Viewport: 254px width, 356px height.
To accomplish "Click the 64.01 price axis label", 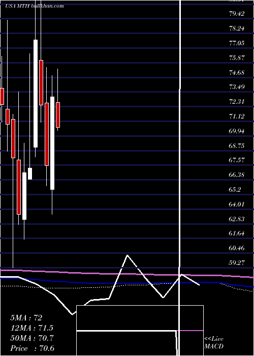I will click(x=237, y=204).
